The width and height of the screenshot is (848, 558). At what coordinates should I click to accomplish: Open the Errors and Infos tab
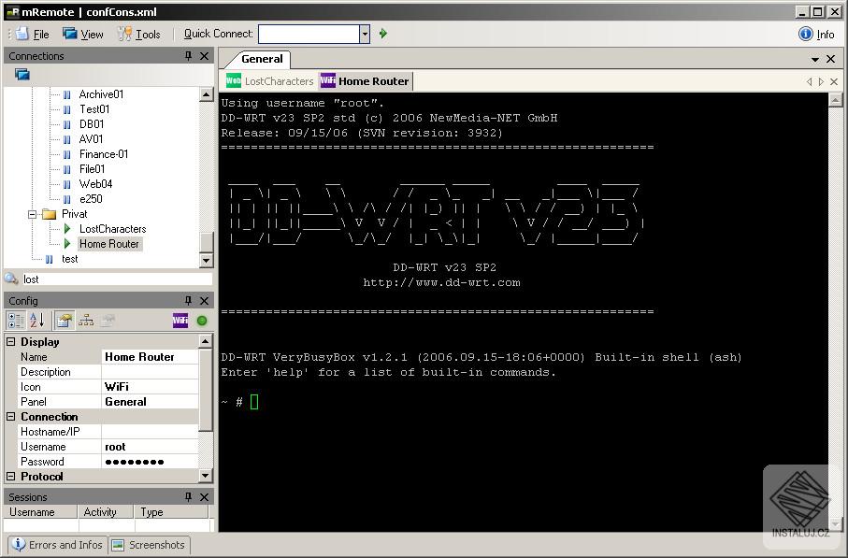57,545
